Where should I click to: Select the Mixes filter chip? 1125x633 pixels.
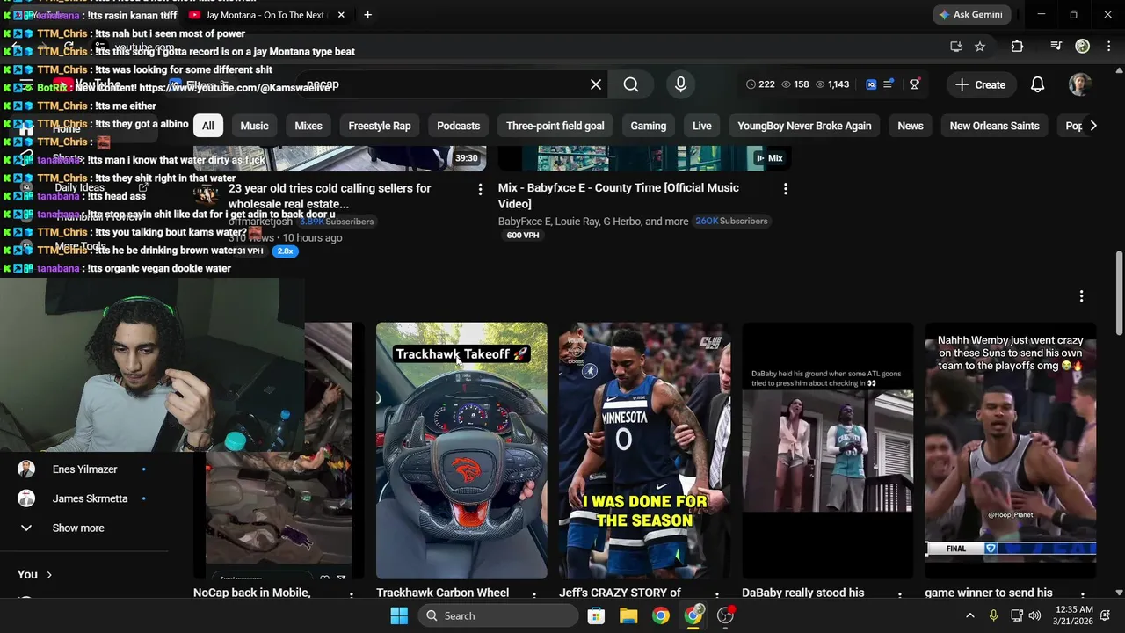tap(308, 126)
